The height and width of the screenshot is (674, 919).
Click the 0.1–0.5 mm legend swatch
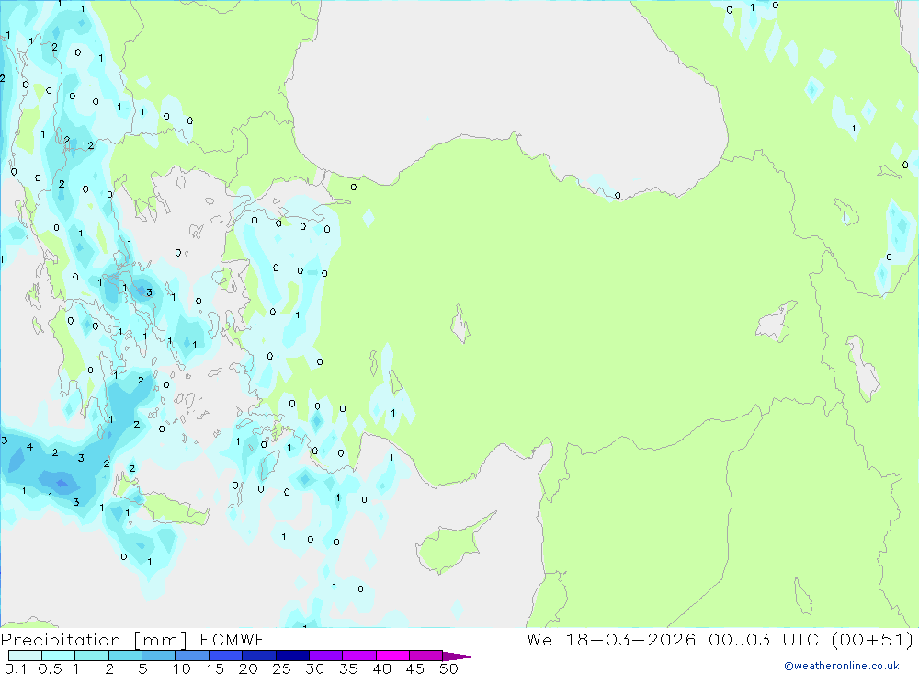tap(25, 656)
